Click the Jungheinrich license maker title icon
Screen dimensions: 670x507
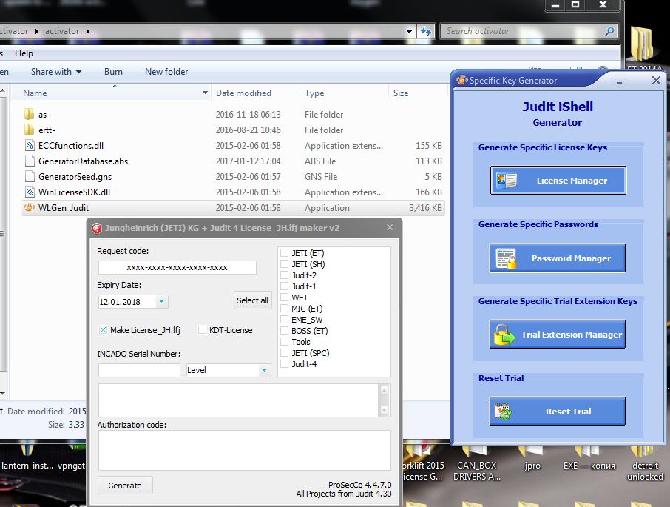click(x=97, y=228)
